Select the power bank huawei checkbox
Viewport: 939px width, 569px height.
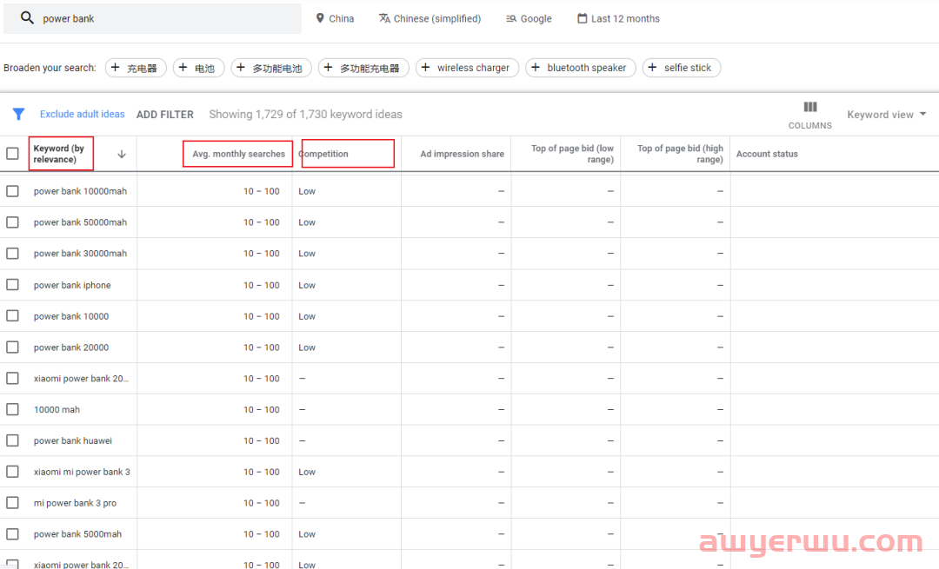(x=12, y=440)
